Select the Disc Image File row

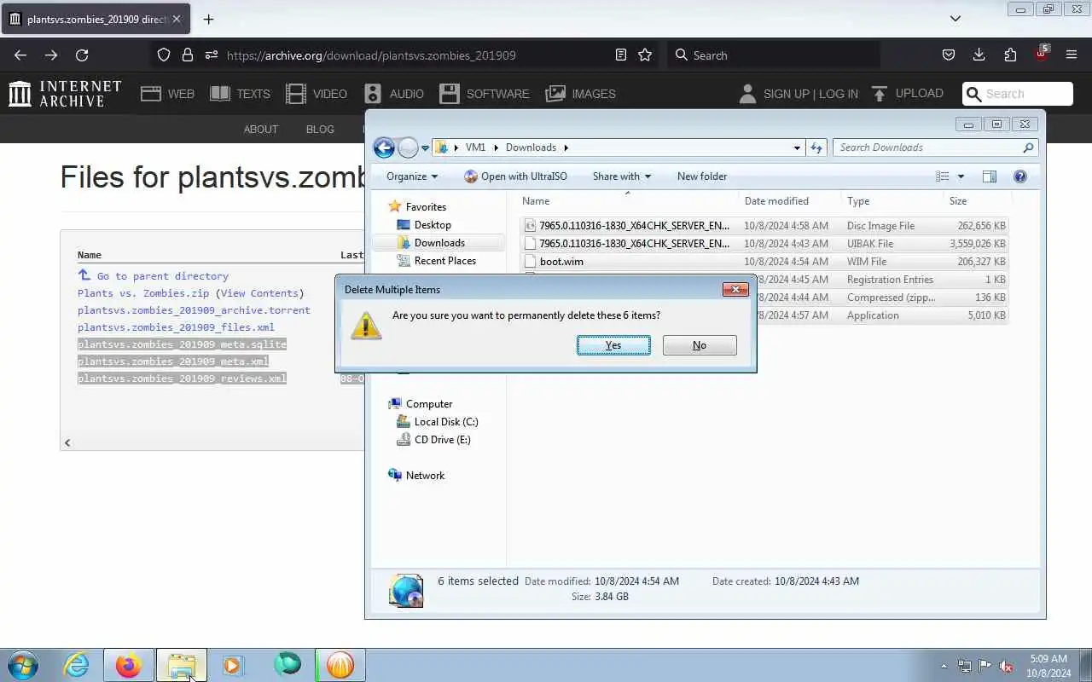[765, 226]
